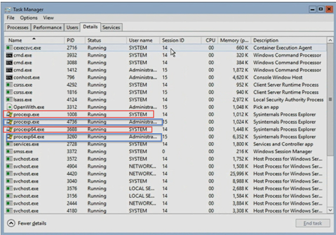This screenshot has height=235, width=336.
Task: Minimize the Task Manager window
Action: click(312, 10)
